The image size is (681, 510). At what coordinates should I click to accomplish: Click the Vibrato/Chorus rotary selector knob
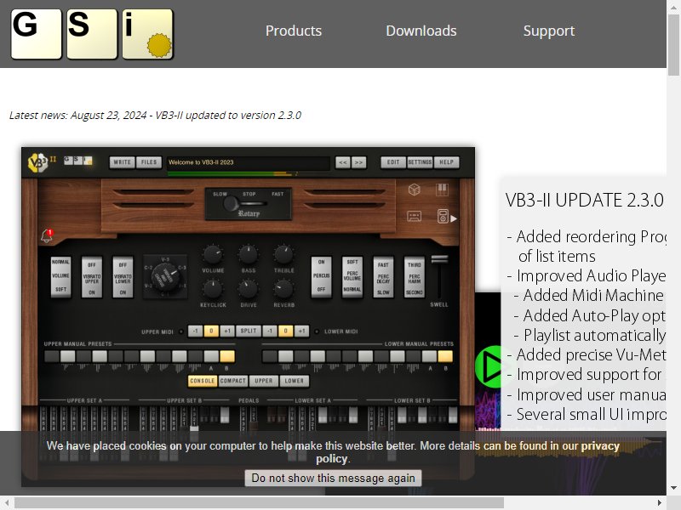point(165,277)
